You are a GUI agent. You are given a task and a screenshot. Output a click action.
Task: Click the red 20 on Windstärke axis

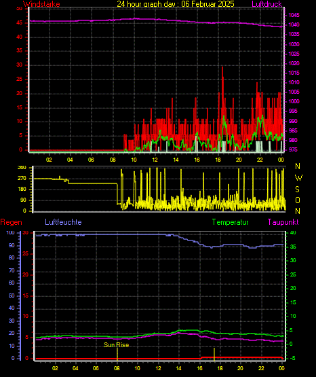[19, 93]
